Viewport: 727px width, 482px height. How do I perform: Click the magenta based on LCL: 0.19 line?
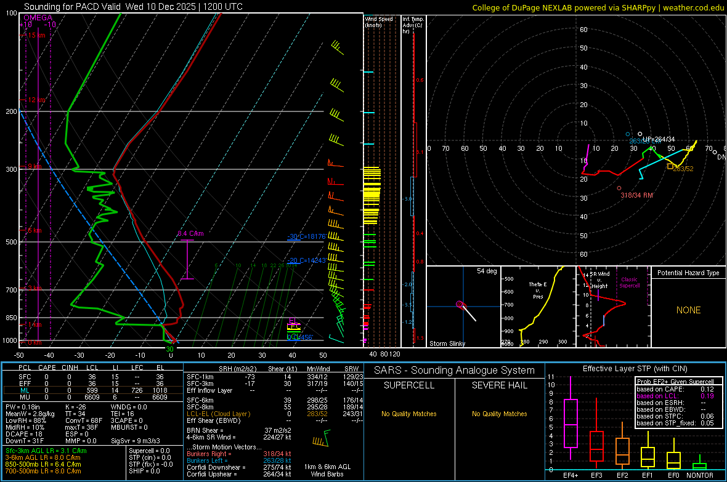675,396
